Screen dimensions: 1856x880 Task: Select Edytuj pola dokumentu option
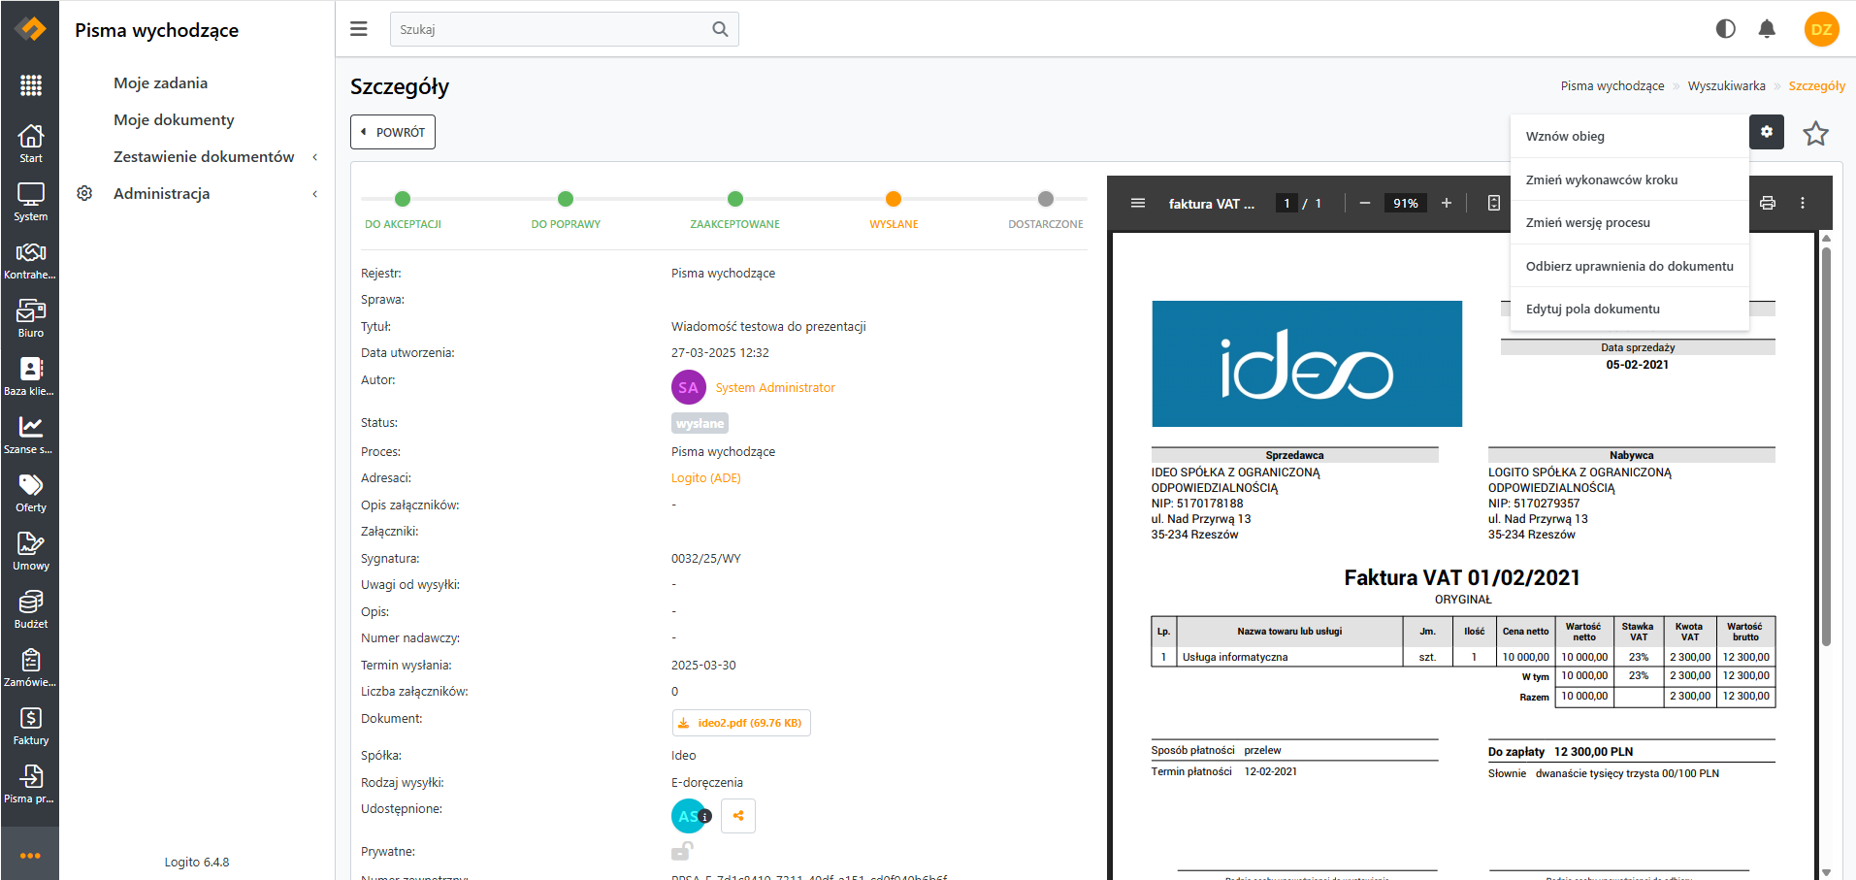click(1629, 309)
